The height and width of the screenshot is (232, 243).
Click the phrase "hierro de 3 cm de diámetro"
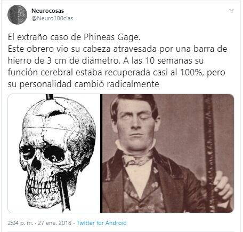point(63,60)
